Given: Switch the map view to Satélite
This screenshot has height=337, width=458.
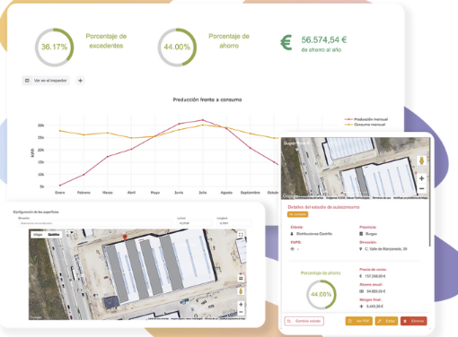Looking at the screenshot, I should pos(54,235).
